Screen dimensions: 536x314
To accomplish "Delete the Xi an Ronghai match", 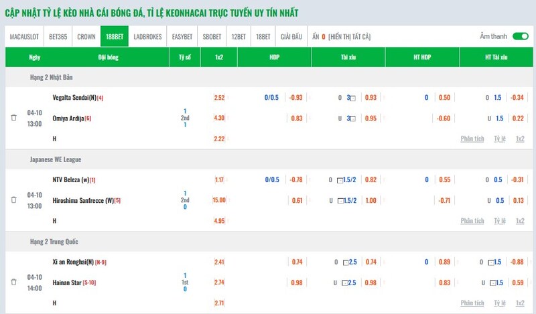I will click(13, 282).
